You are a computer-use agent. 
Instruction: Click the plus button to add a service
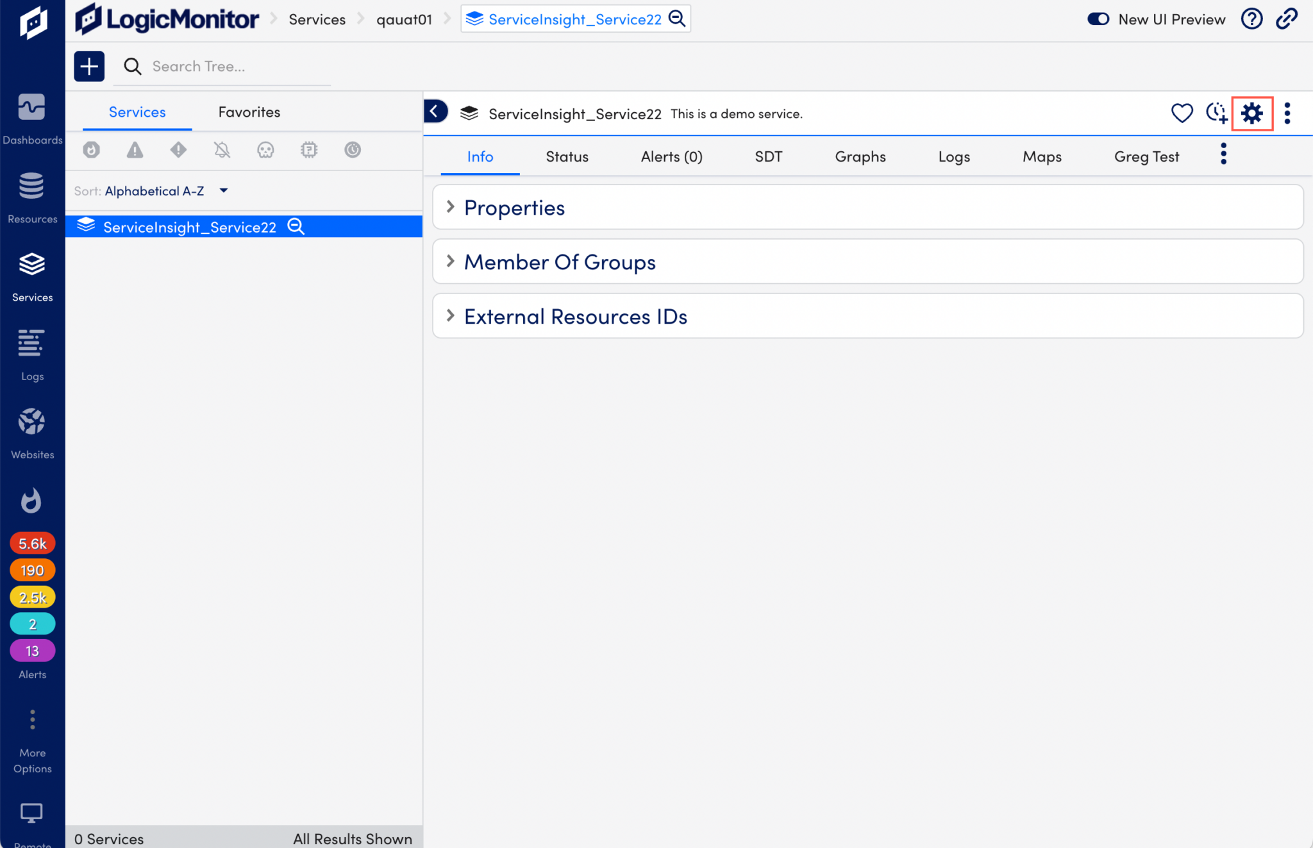coord(89,66)
